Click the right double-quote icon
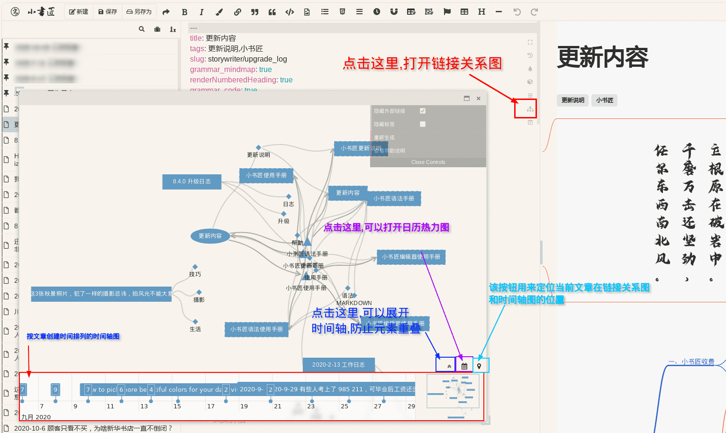726x433 pixels. [254, 12]
